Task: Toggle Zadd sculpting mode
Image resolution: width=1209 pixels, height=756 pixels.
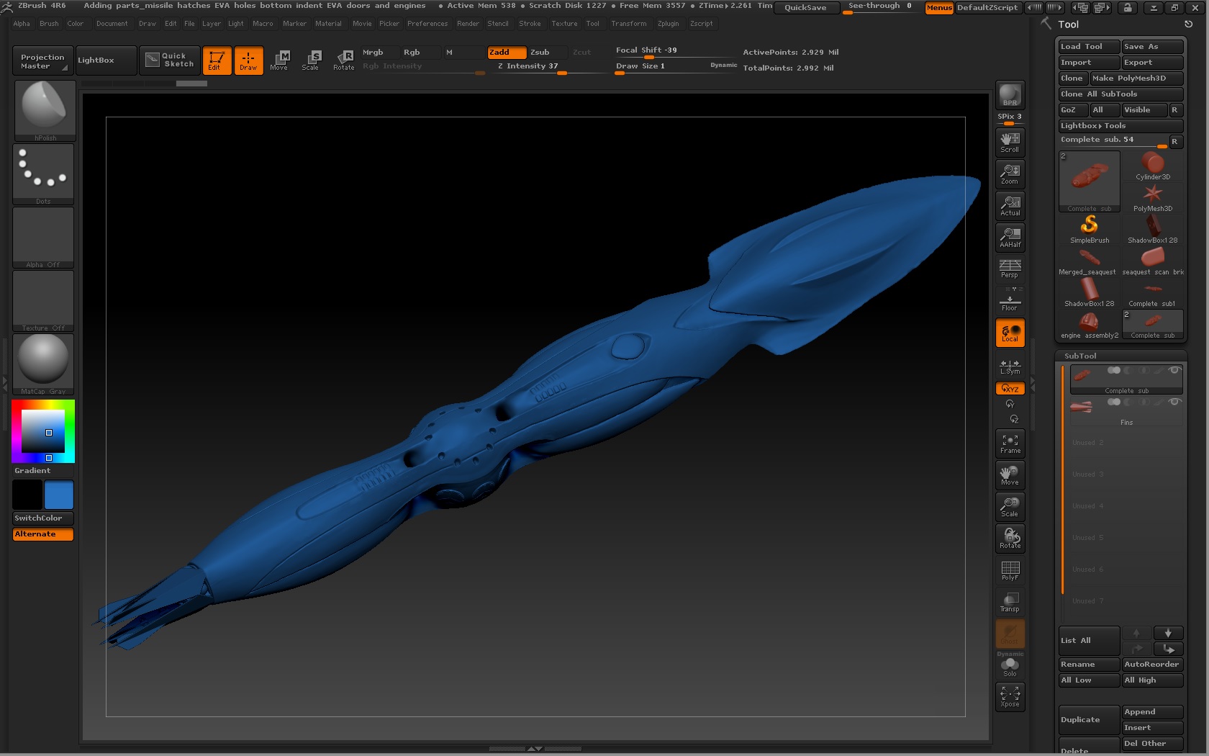Action: 506,52
